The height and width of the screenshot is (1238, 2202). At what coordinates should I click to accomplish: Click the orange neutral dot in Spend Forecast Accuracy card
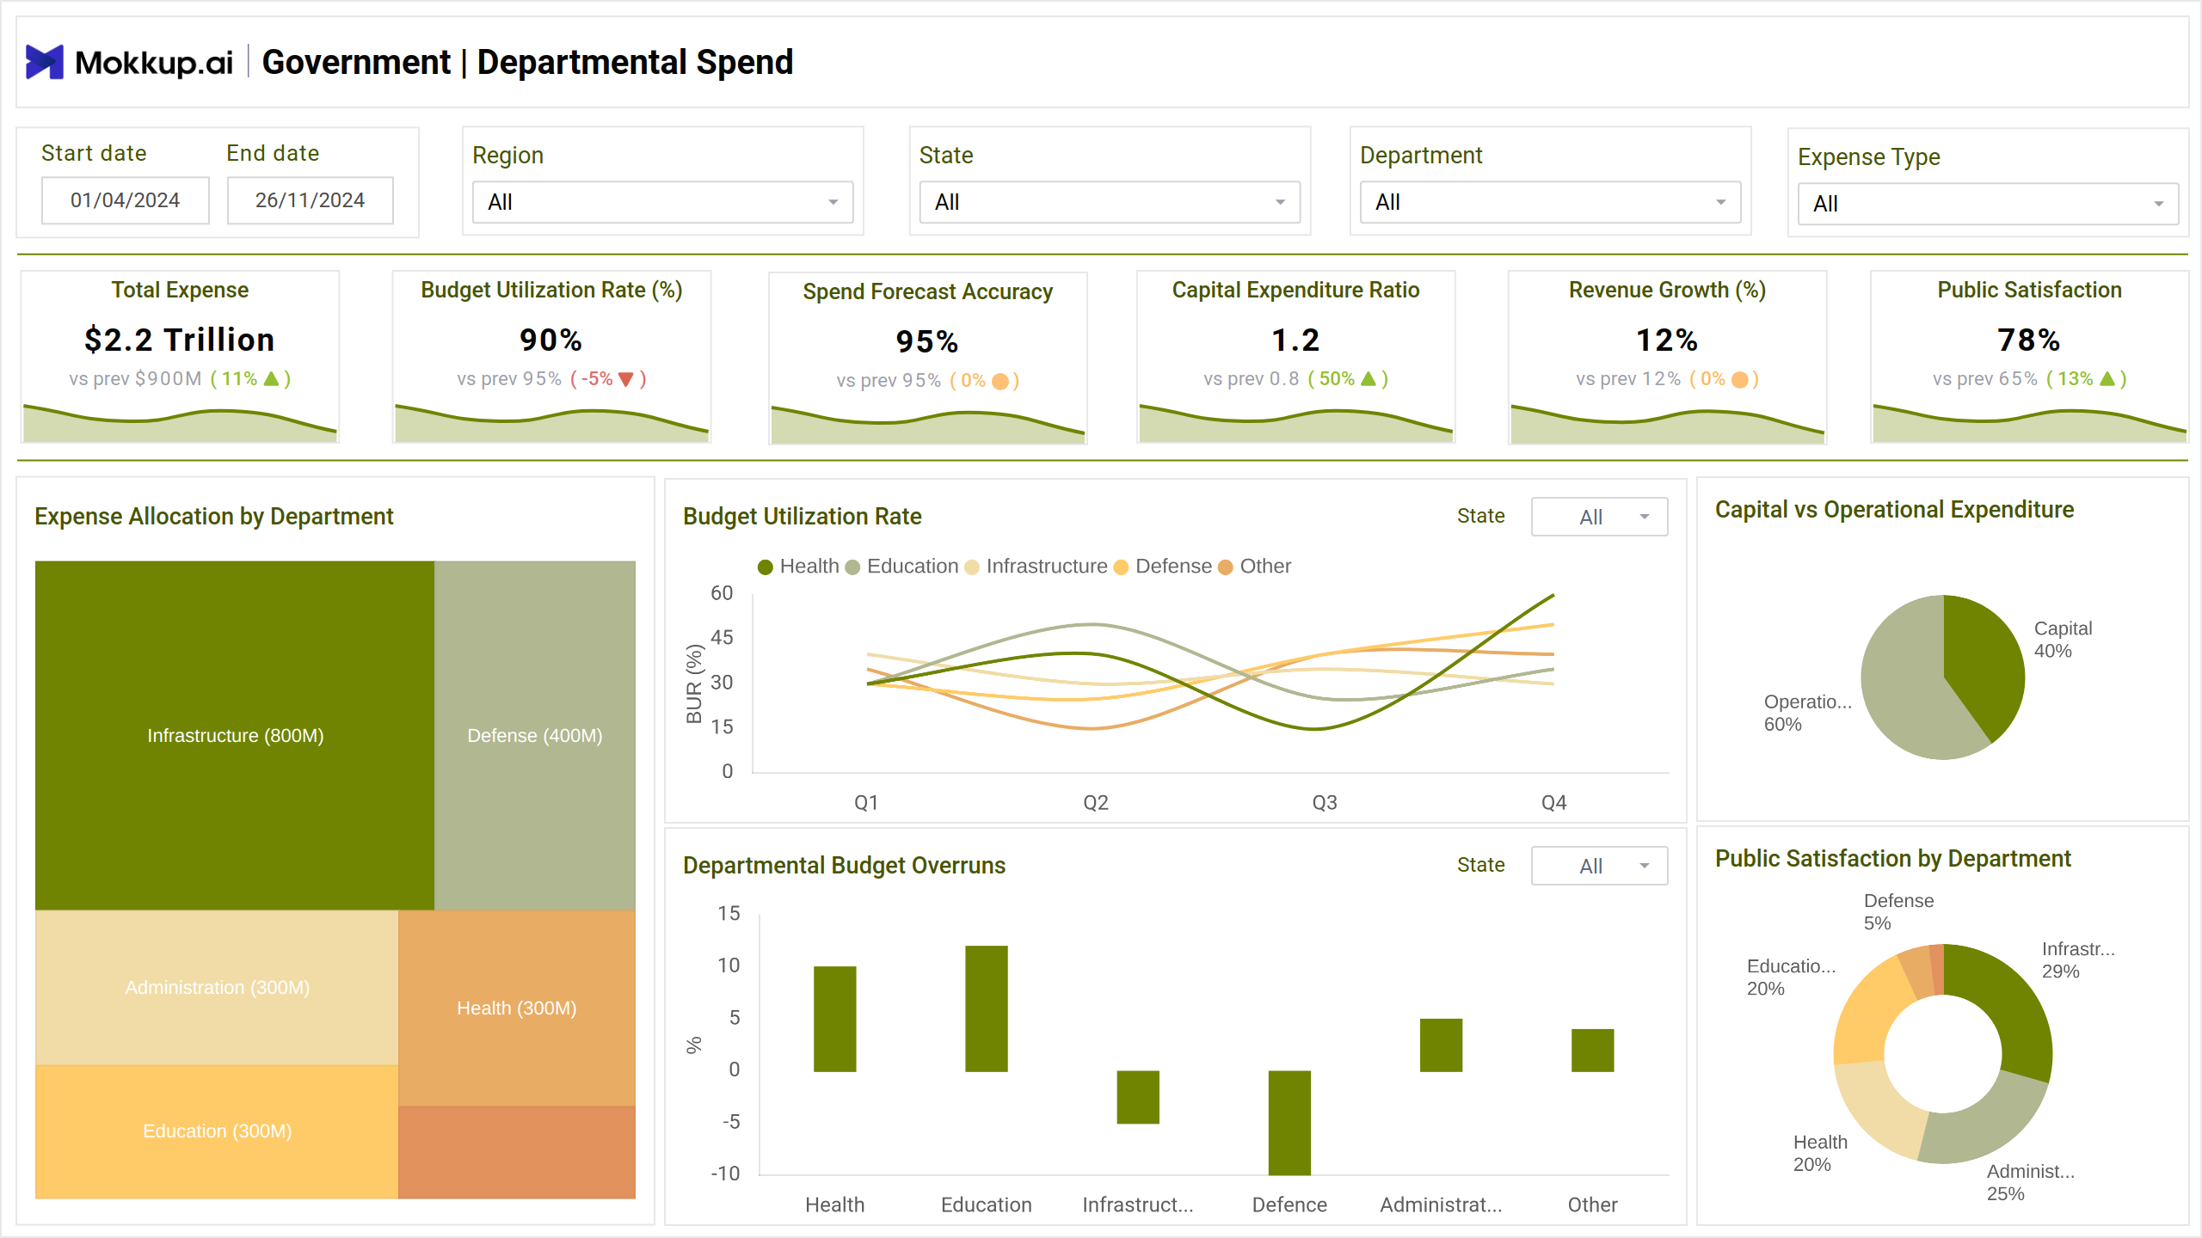point(1000,381)
